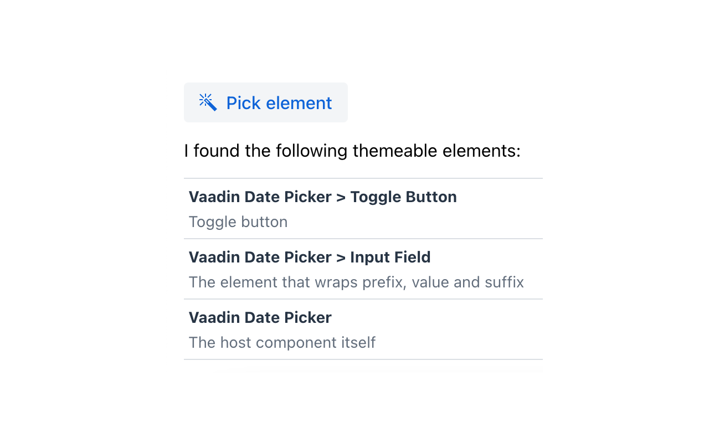Click 'Vaadin Date Picker' in the Toggle Button title
Image resolution: width=709 pixels, height=443 pixels.
click(x=260, y=197)
